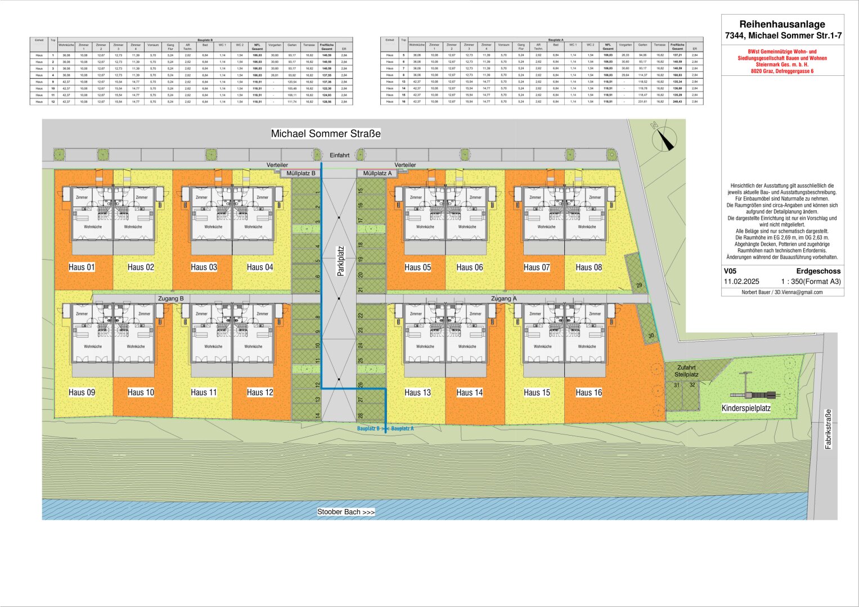The image size is (859, 607).
Task: Click the Michael Sommer Straße street name
Action: click(326, 134)
